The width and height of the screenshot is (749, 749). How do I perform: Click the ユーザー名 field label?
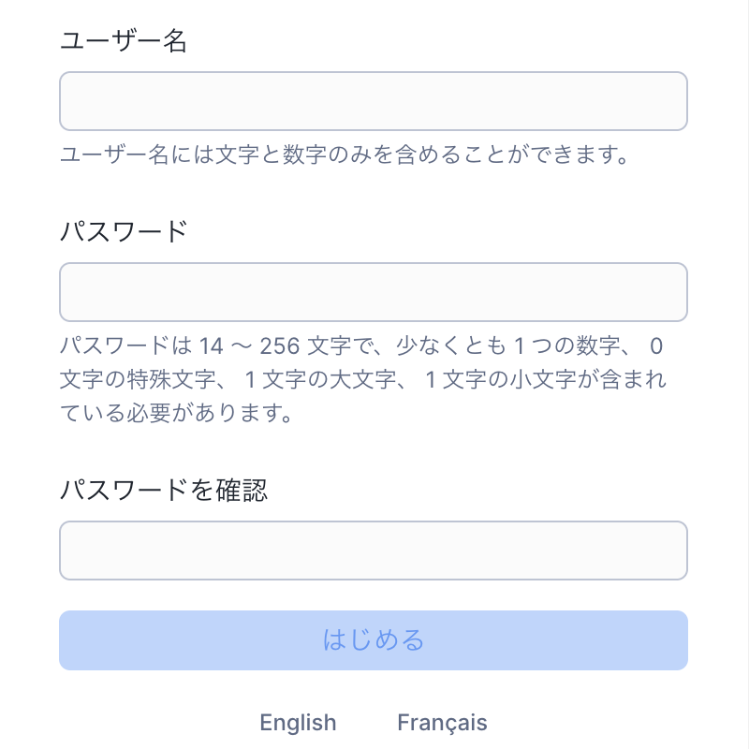tap(124, 41)
